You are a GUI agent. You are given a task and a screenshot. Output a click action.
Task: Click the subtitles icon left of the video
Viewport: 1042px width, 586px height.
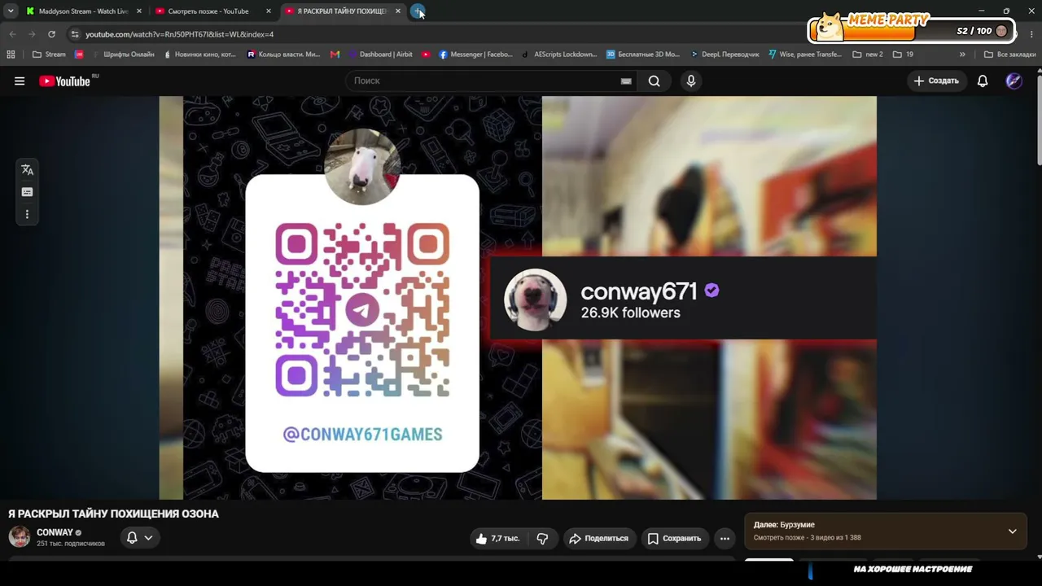click(27, 192)
